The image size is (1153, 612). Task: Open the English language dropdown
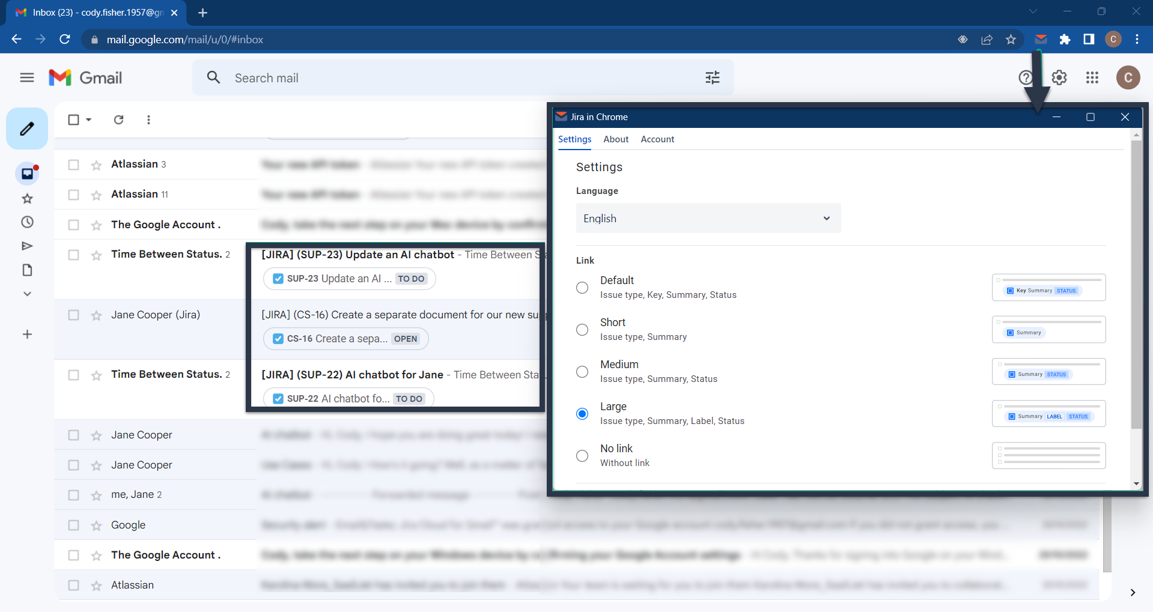pos(707,218)
